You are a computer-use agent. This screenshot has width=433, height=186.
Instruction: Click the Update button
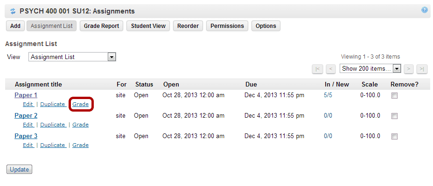[x=19, y=169]
